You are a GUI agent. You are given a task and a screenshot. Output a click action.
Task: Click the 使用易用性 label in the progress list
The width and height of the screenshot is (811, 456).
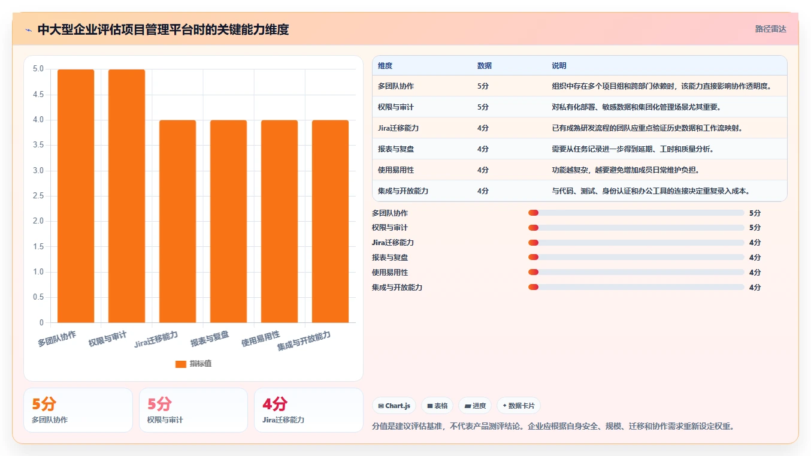(x=390, y=273)
